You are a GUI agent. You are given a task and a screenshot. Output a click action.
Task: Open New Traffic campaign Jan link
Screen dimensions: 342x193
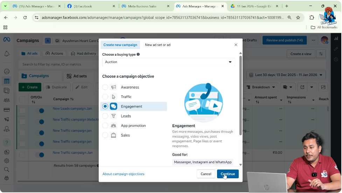pyautogui.click(x=72, y=153)
